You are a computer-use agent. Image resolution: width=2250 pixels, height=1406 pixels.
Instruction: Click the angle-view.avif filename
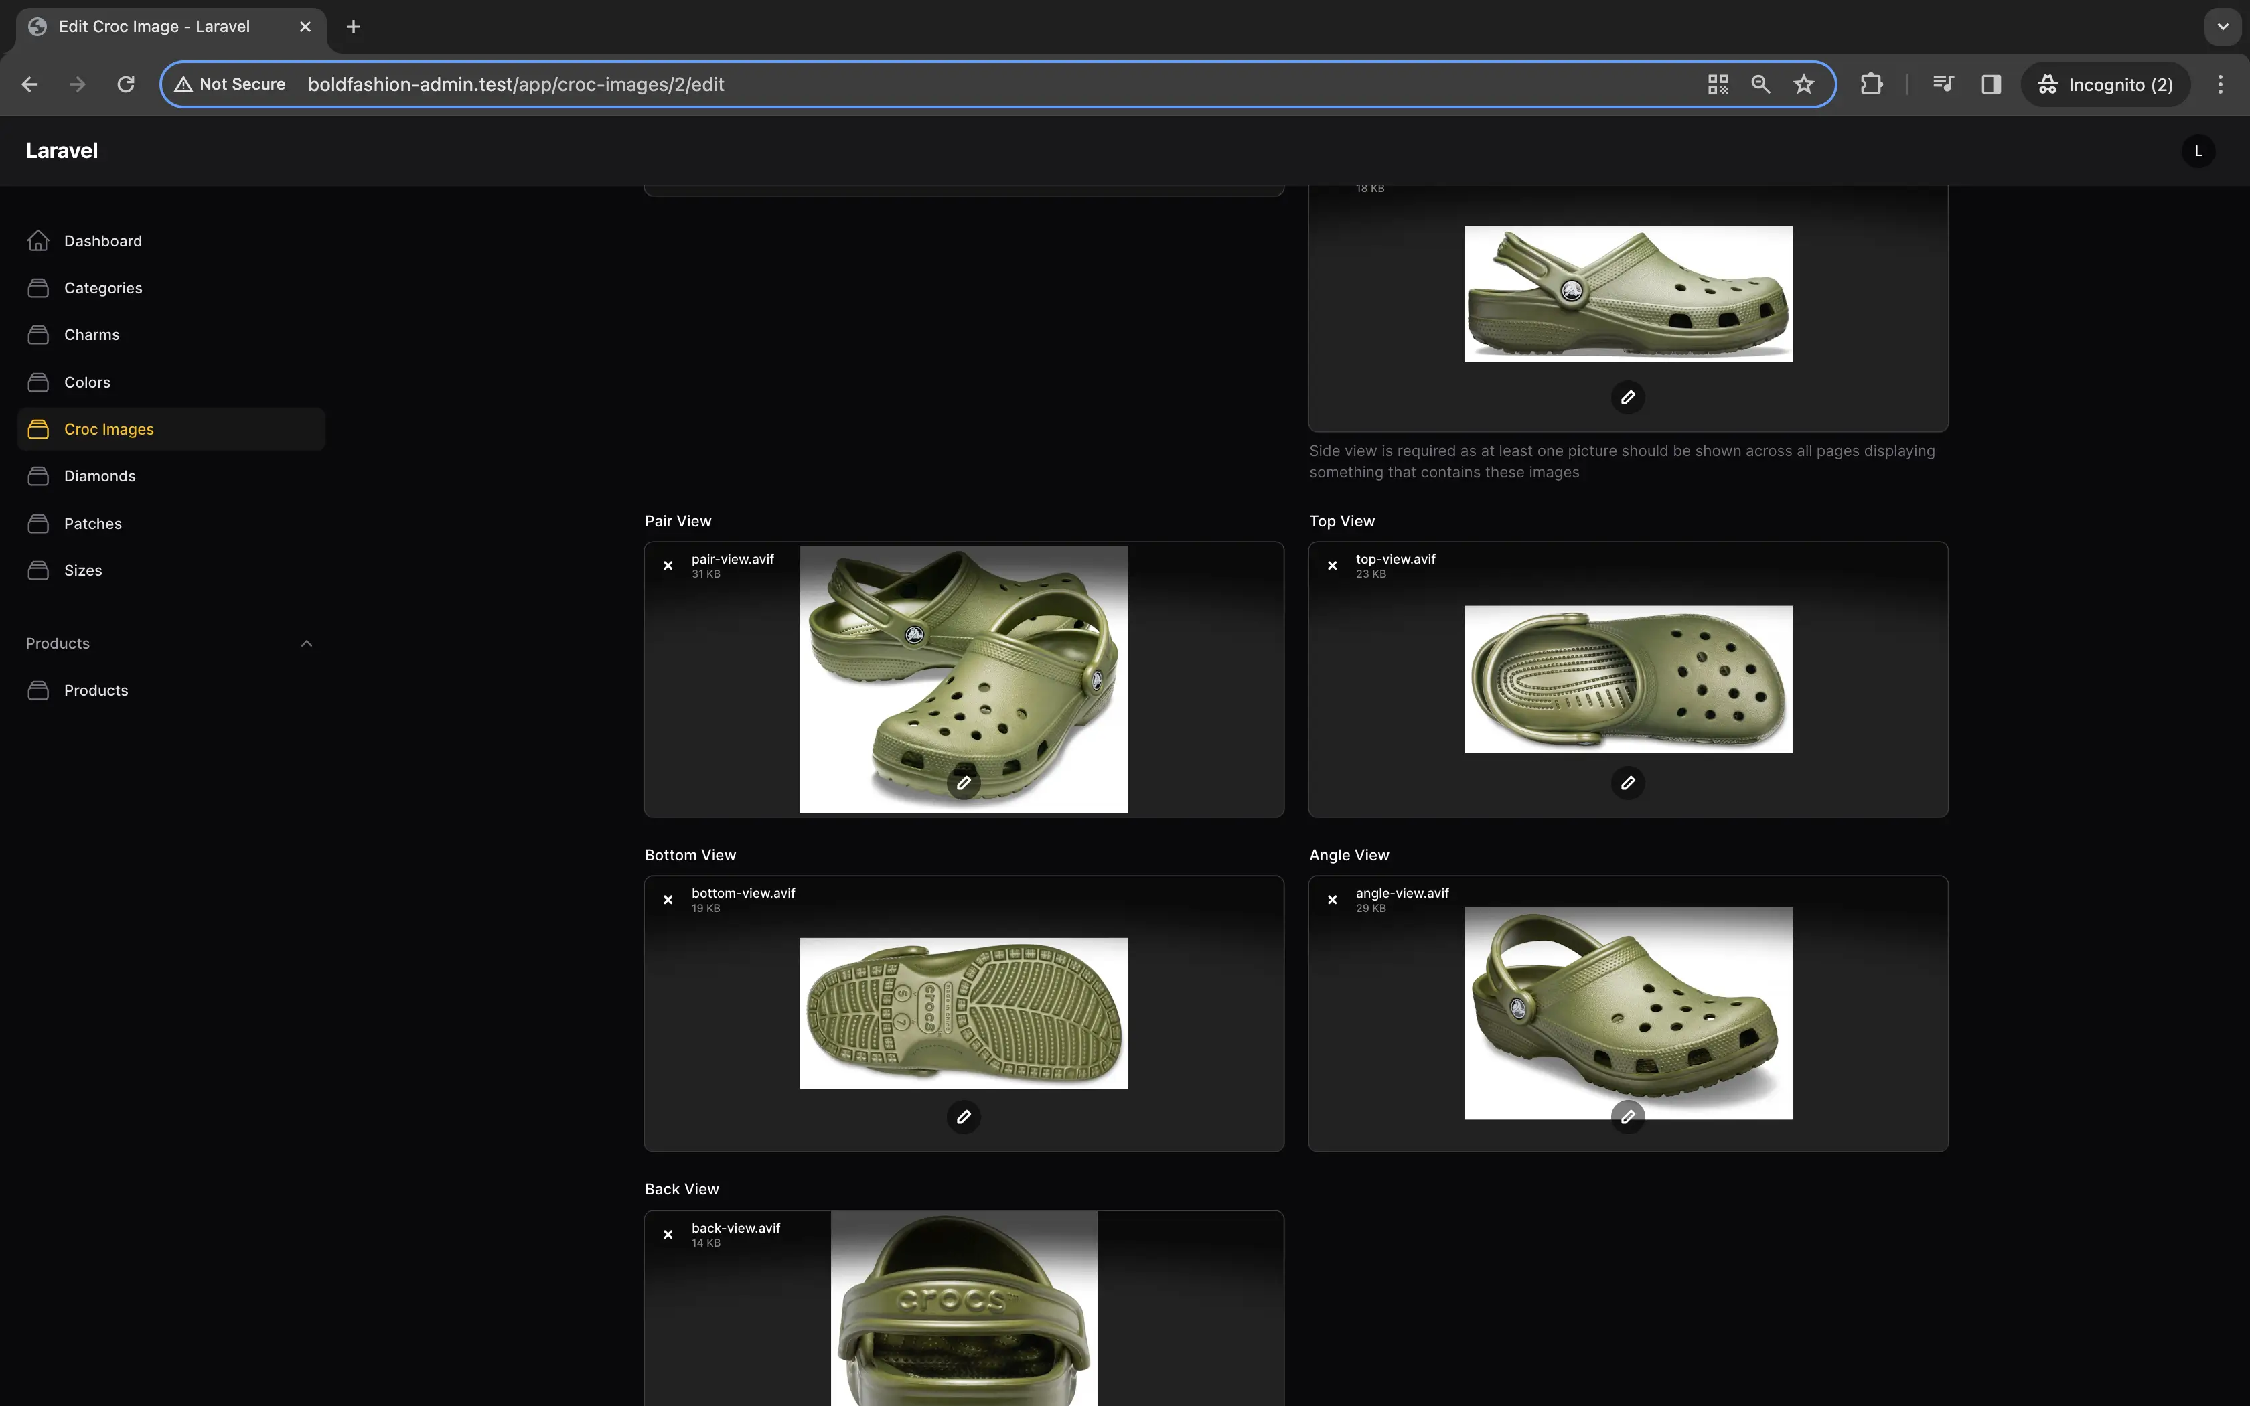1402,892
